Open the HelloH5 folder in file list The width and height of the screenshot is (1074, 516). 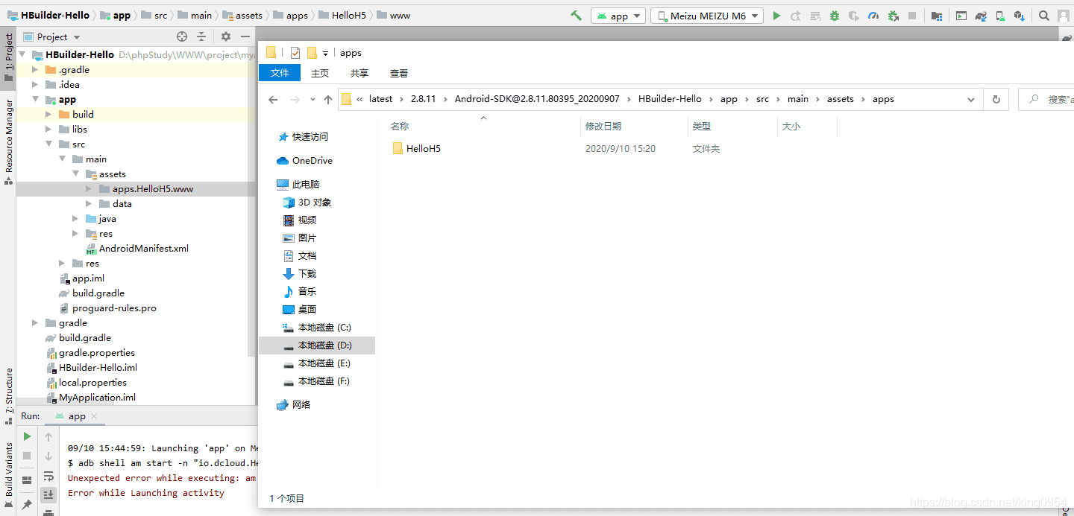pyautogui.click(x=423, y=149)
